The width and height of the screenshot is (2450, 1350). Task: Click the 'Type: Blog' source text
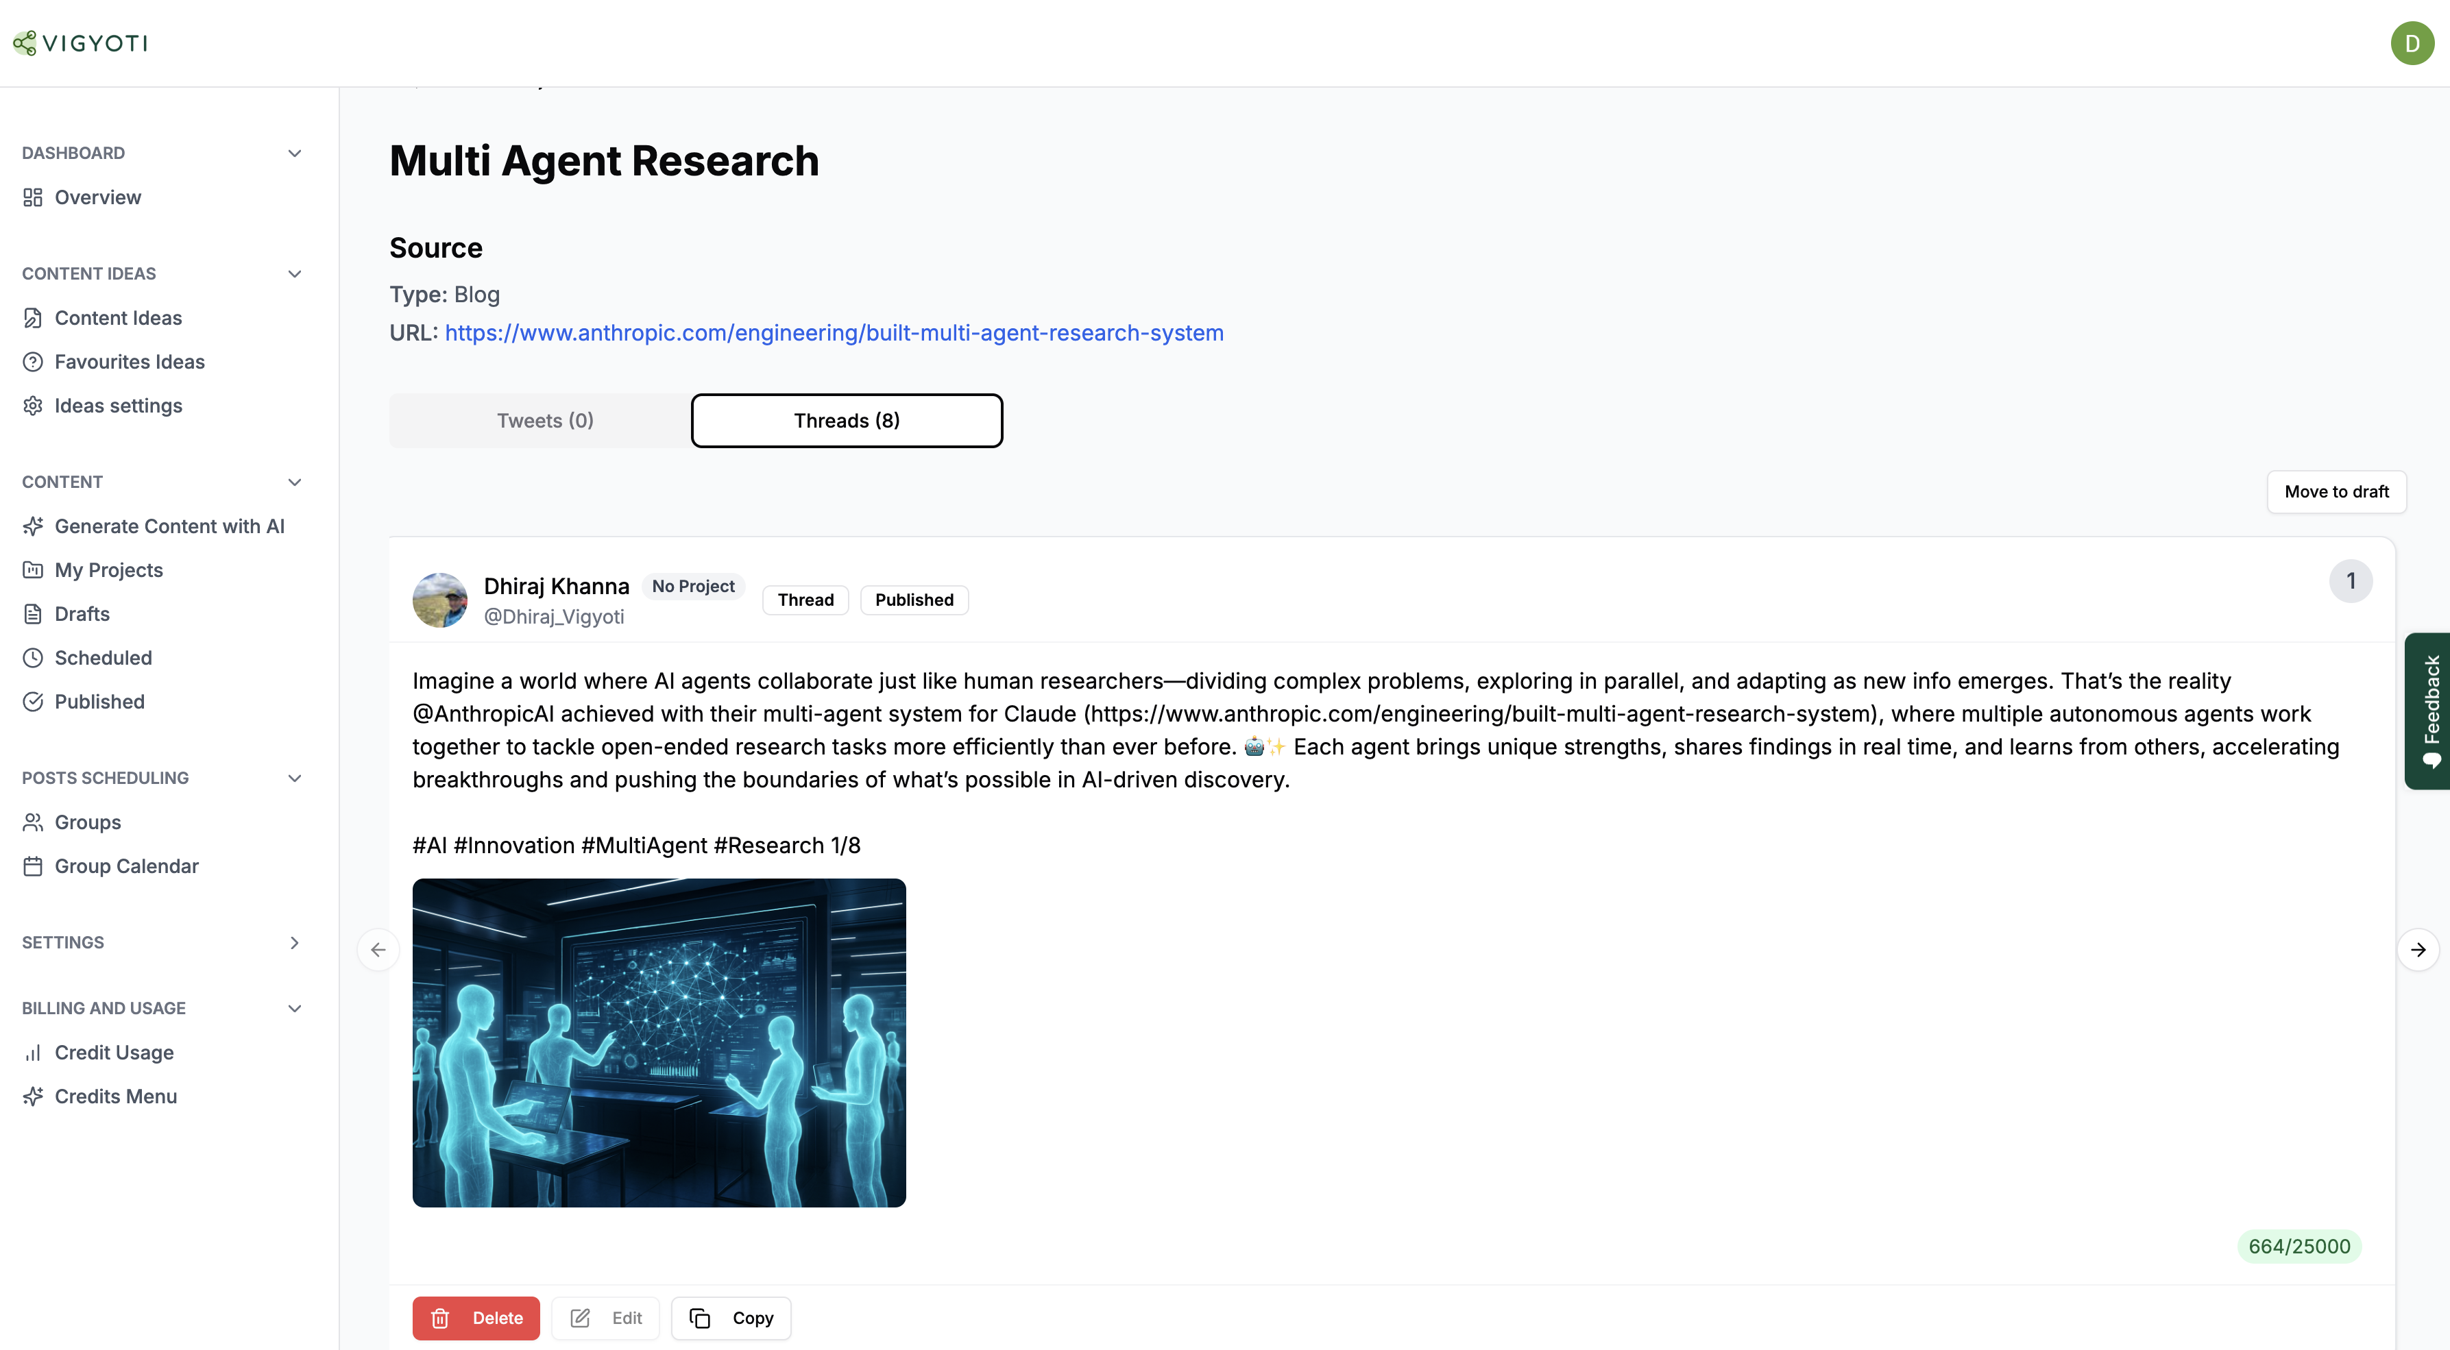coord(445,295)
